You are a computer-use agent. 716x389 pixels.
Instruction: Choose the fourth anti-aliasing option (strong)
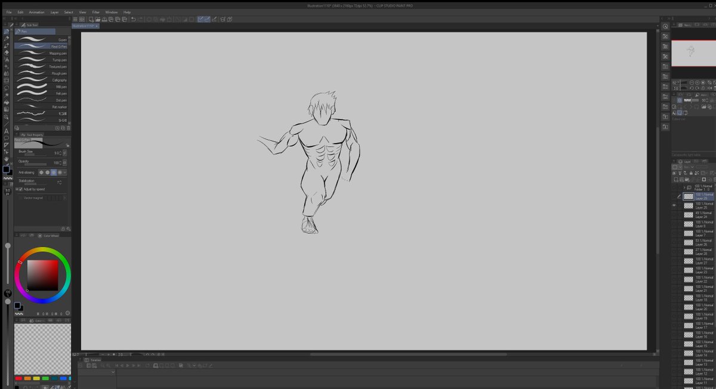(x=60, y=172)
